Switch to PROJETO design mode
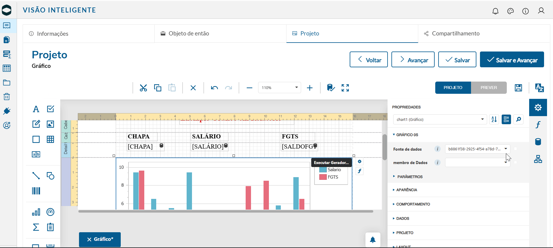Screen dimensions: 553x248 (x=453, y=88)
